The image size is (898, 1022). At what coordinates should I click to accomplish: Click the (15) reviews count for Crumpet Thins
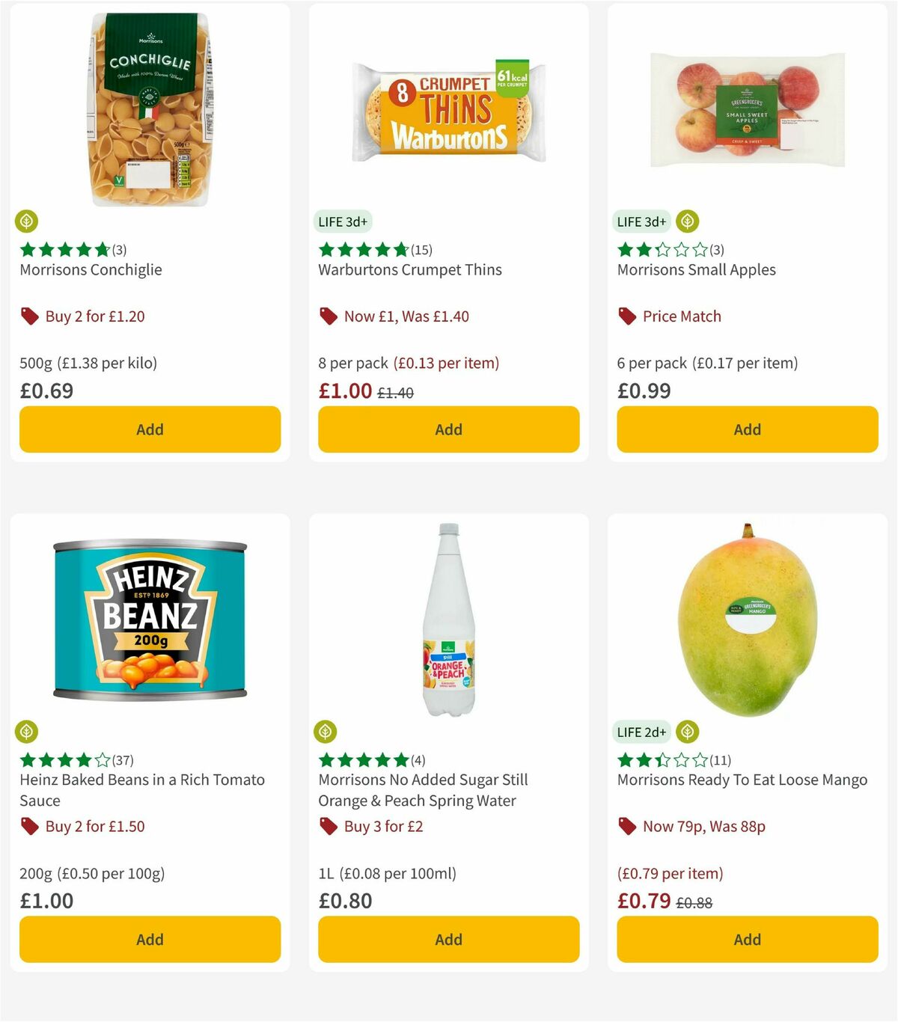[421, 249]
